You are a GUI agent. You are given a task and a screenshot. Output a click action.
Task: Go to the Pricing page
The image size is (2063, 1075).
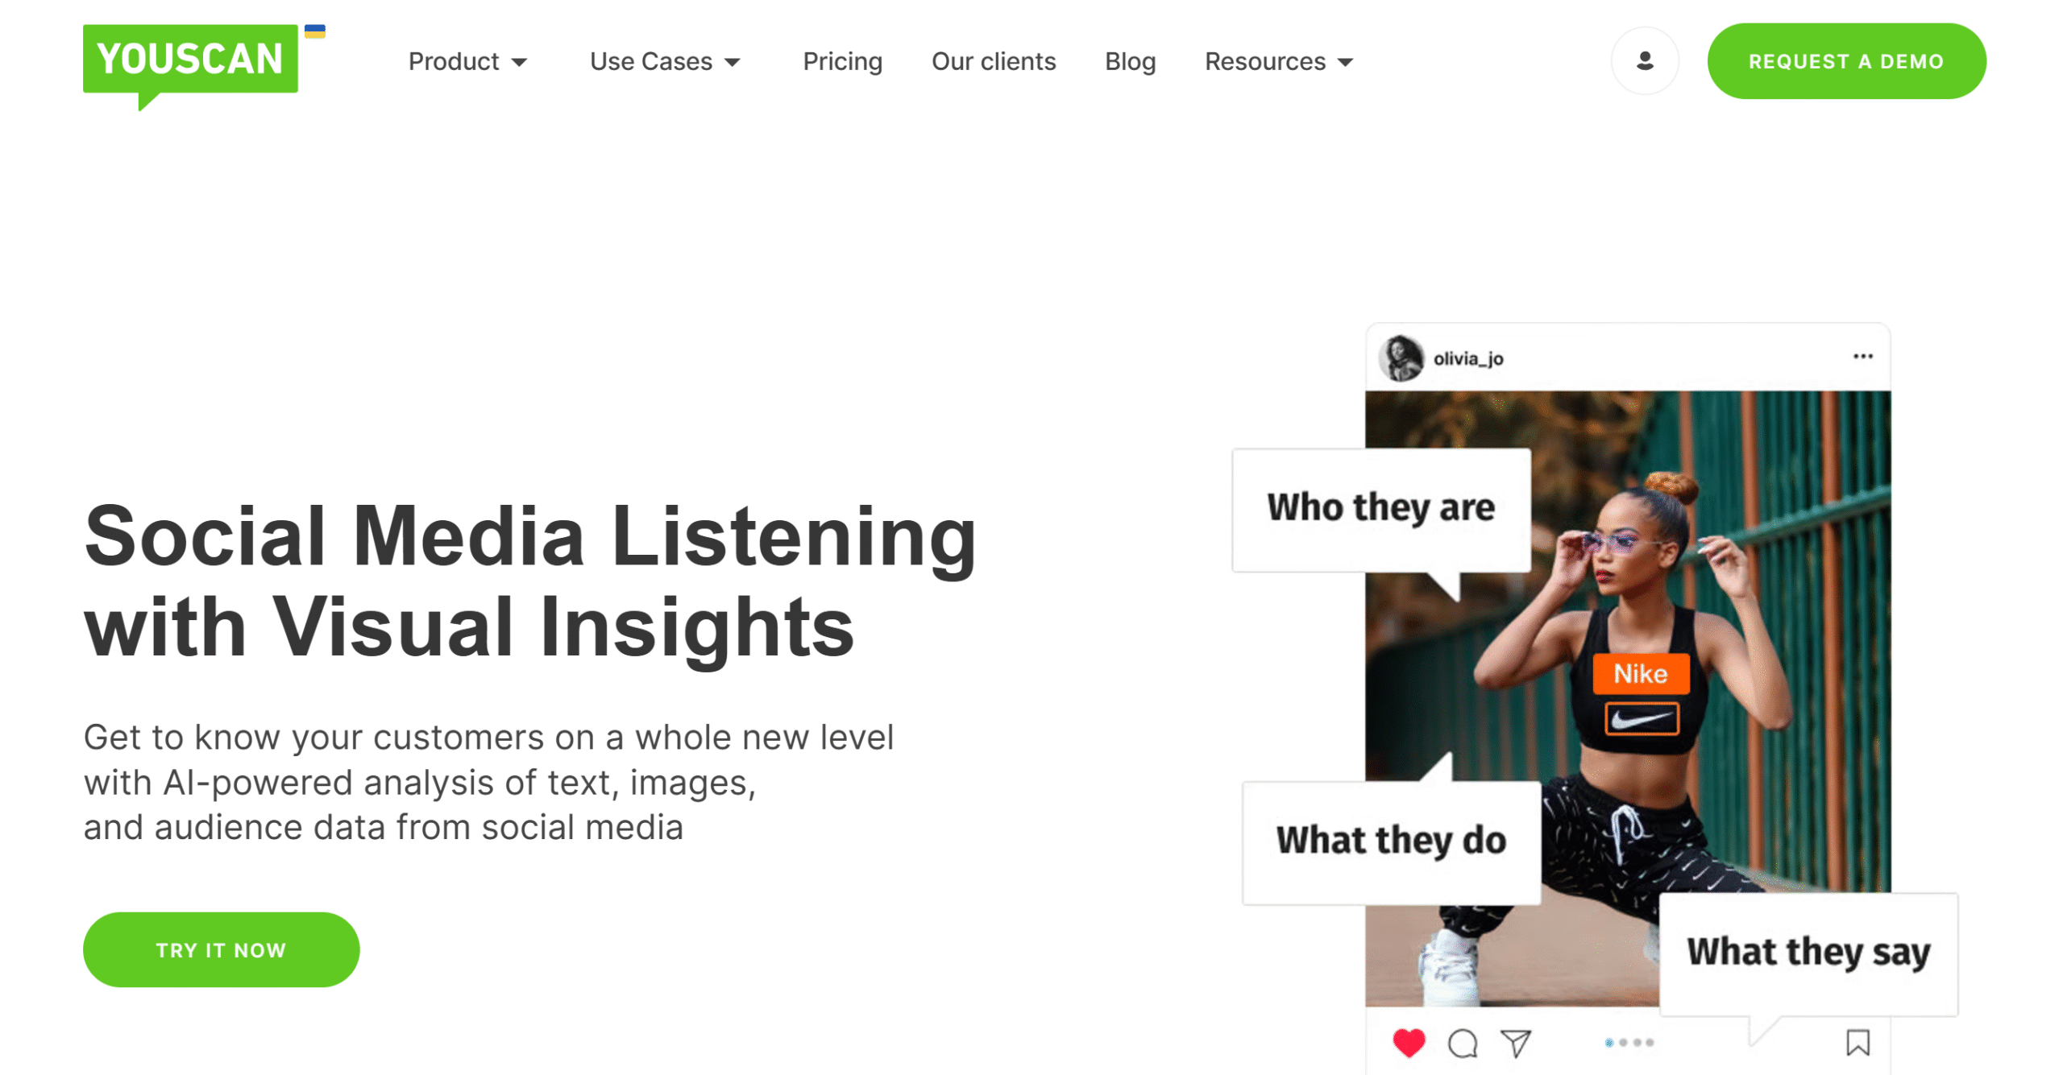coord(842,61)
